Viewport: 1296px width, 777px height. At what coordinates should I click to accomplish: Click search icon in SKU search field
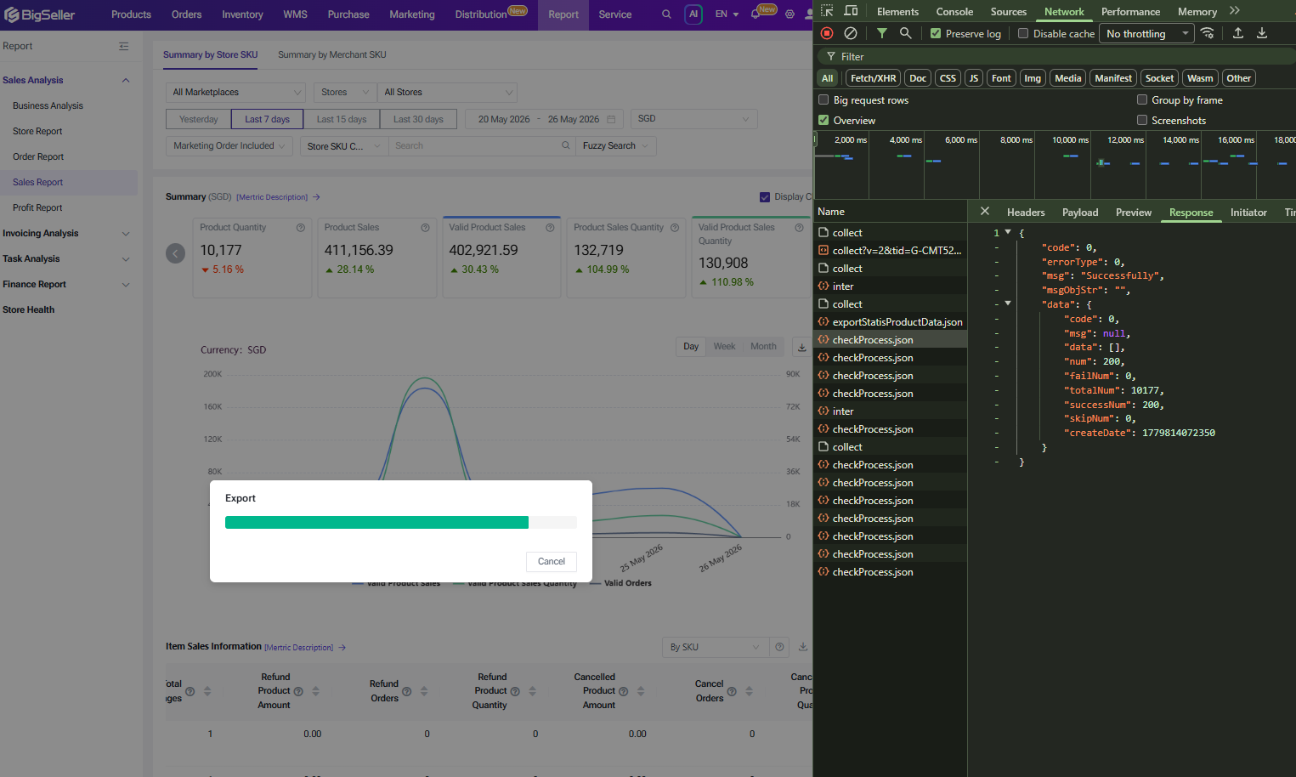[566, 145]
